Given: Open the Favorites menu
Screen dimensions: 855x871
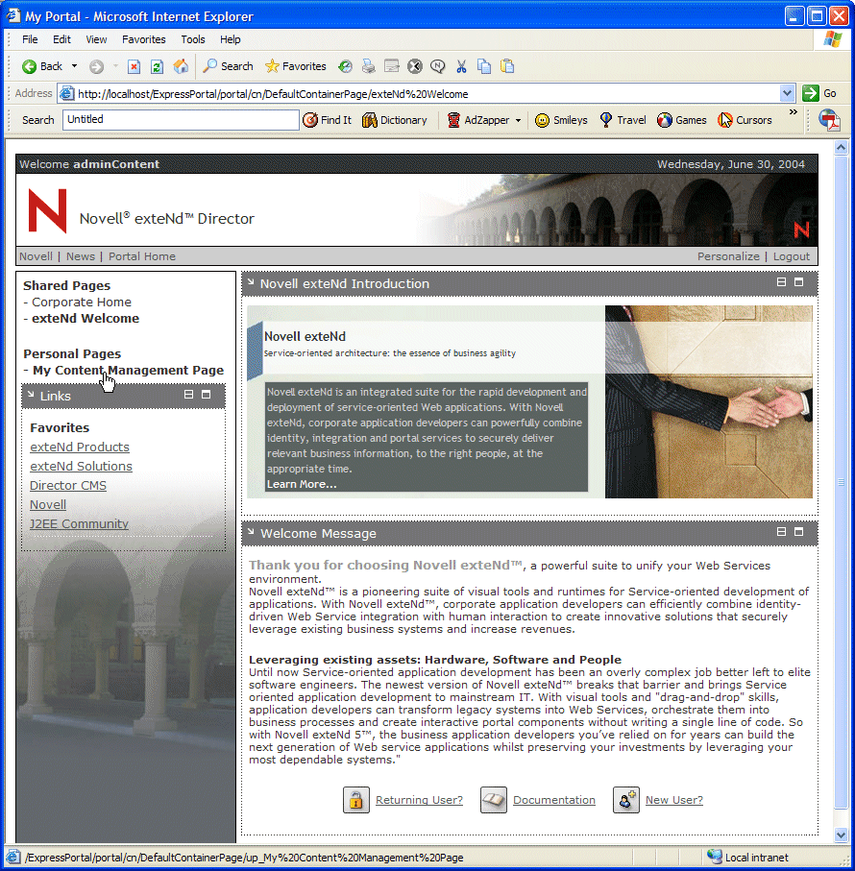Looking at the screenshot, I should pyautogui.click(x=144, y=39).
